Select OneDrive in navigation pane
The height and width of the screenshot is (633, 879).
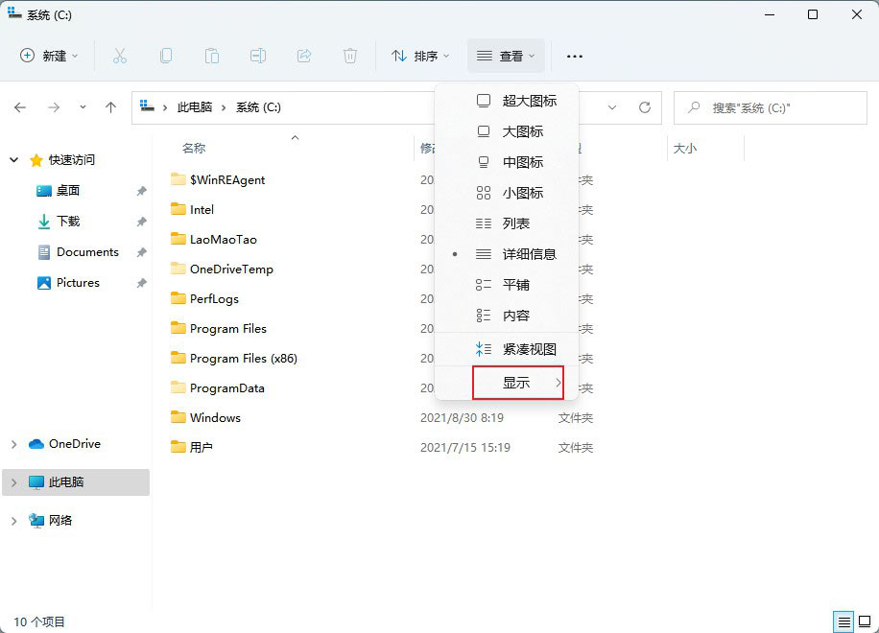(x=75, y=444)
